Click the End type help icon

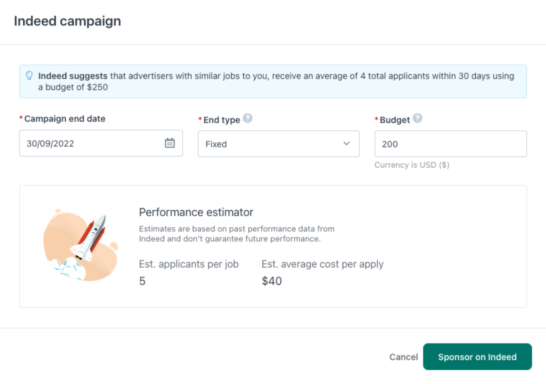click(248, 118)
